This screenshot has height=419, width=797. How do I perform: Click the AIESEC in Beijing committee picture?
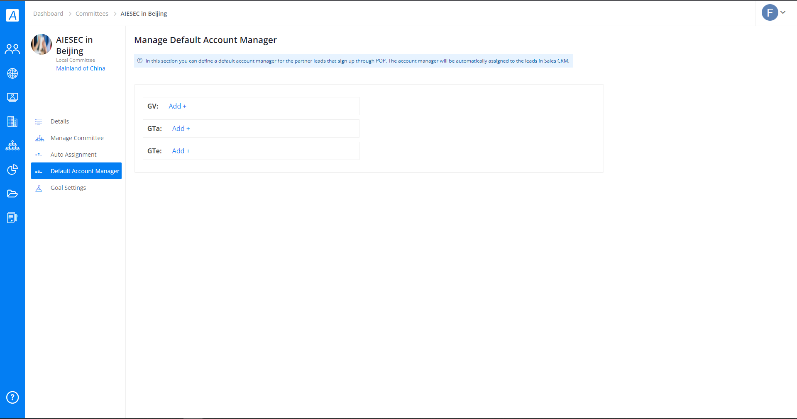[x=42, y=44]
